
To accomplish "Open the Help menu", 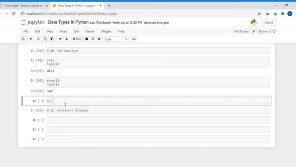I will (x=121, y=32).
